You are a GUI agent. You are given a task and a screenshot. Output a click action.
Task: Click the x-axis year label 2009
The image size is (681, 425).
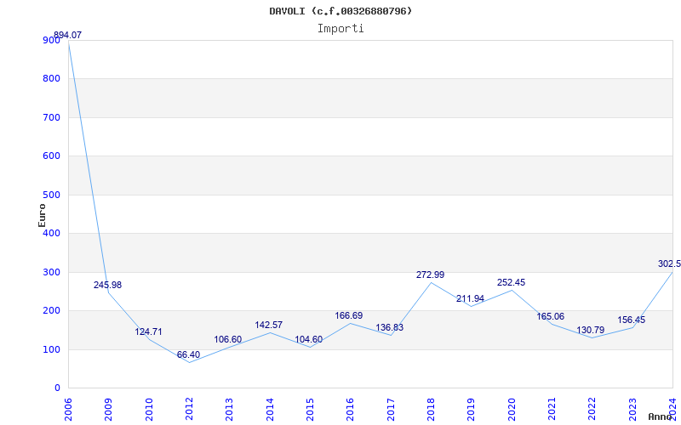(x=109, y=410)
